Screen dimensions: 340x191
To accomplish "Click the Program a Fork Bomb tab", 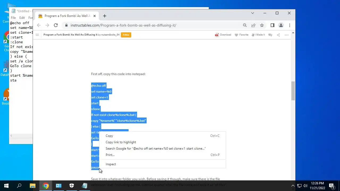I will coord(66,16).
